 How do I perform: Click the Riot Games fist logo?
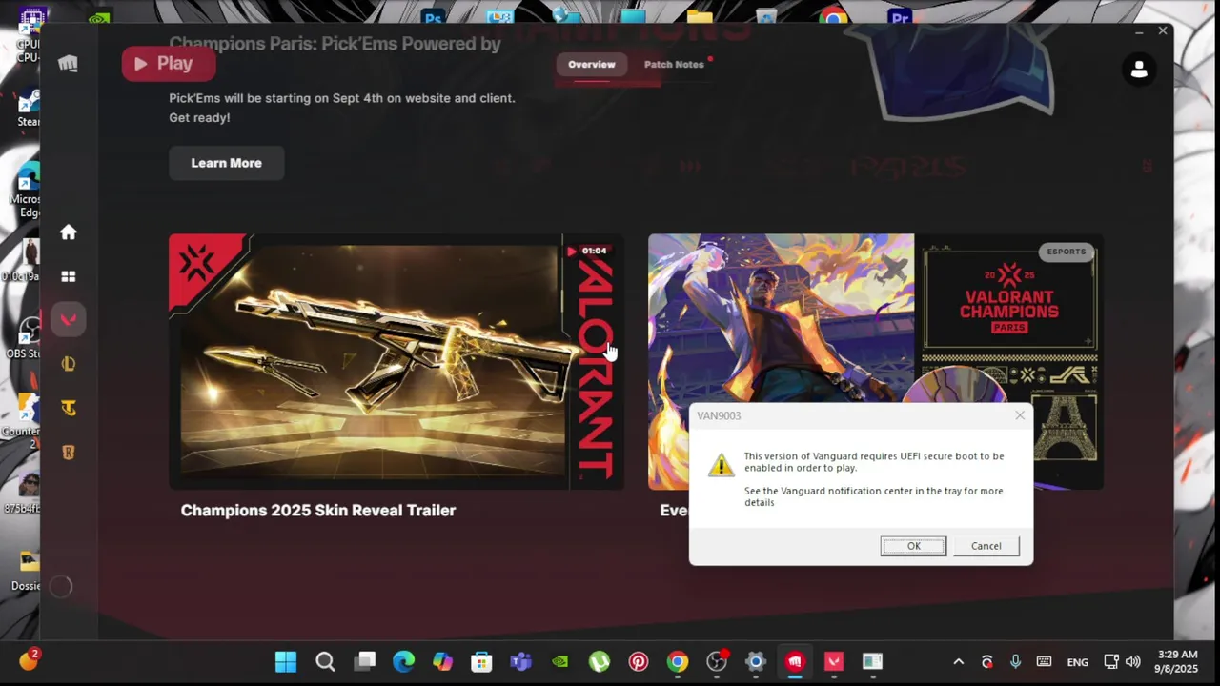pos(68,64)
